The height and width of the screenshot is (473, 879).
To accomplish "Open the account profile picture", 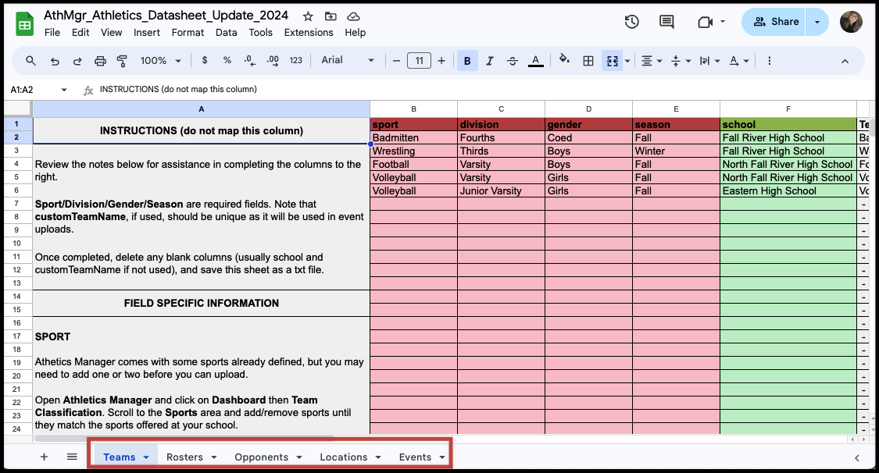I will pyautogui.click(x=851, y=22).
